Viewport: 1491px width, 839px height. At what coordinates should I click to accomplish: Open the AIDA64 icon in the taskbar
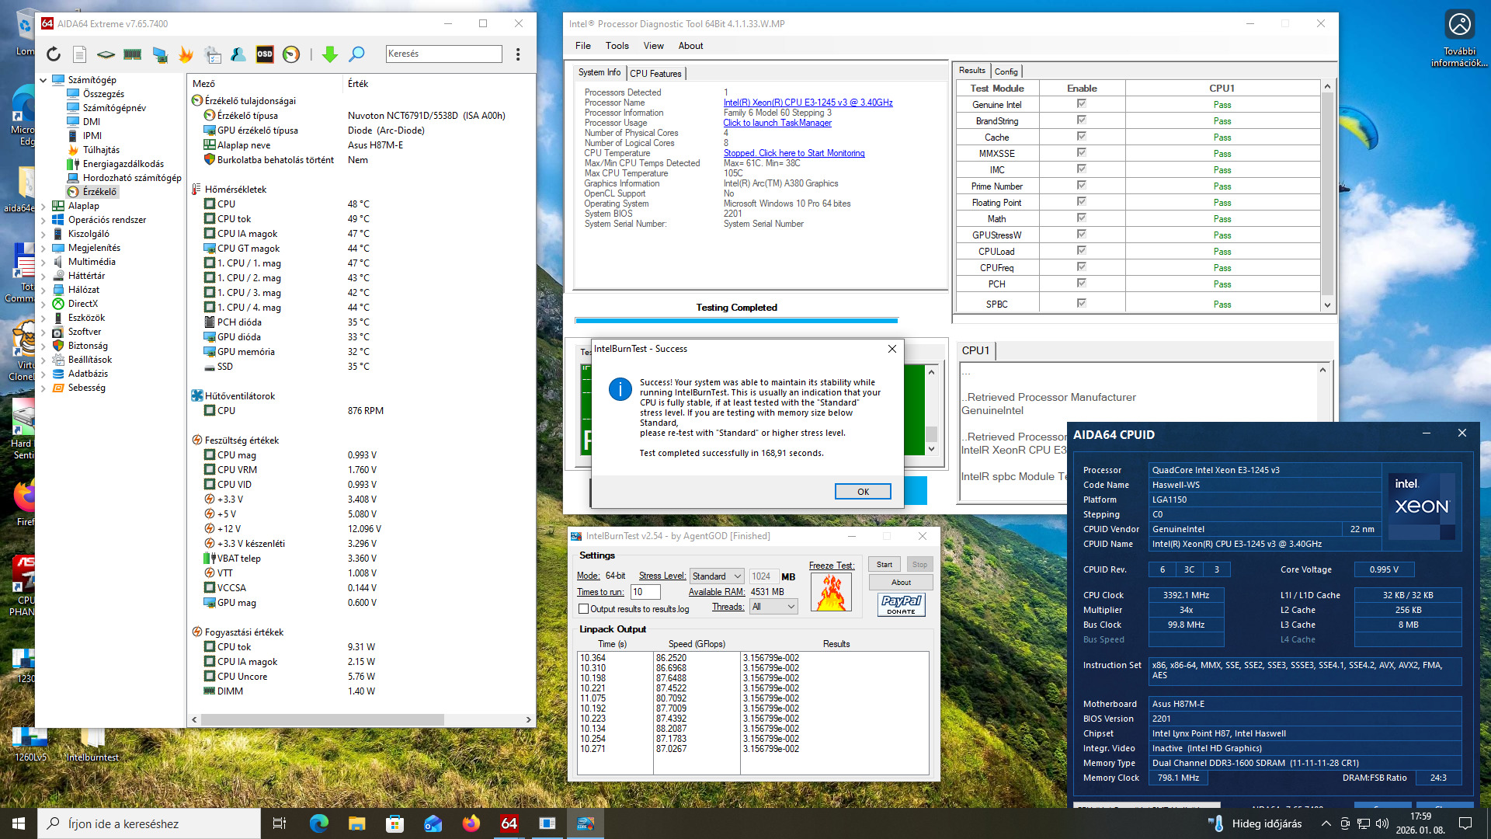[509, 823]
